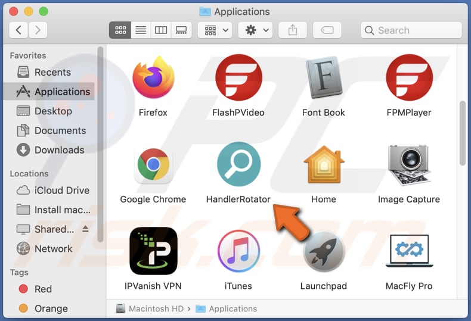Screen dimensions: 471x321
Task: Select the HandlerRotator app icon
Action: tap(238, 164)
